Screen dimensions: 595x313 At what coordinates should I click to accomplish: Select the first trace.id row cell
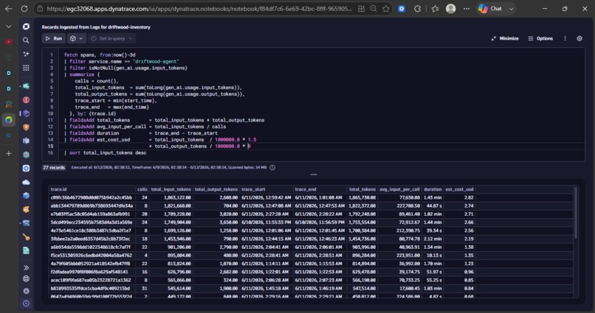tap(92, 197)
